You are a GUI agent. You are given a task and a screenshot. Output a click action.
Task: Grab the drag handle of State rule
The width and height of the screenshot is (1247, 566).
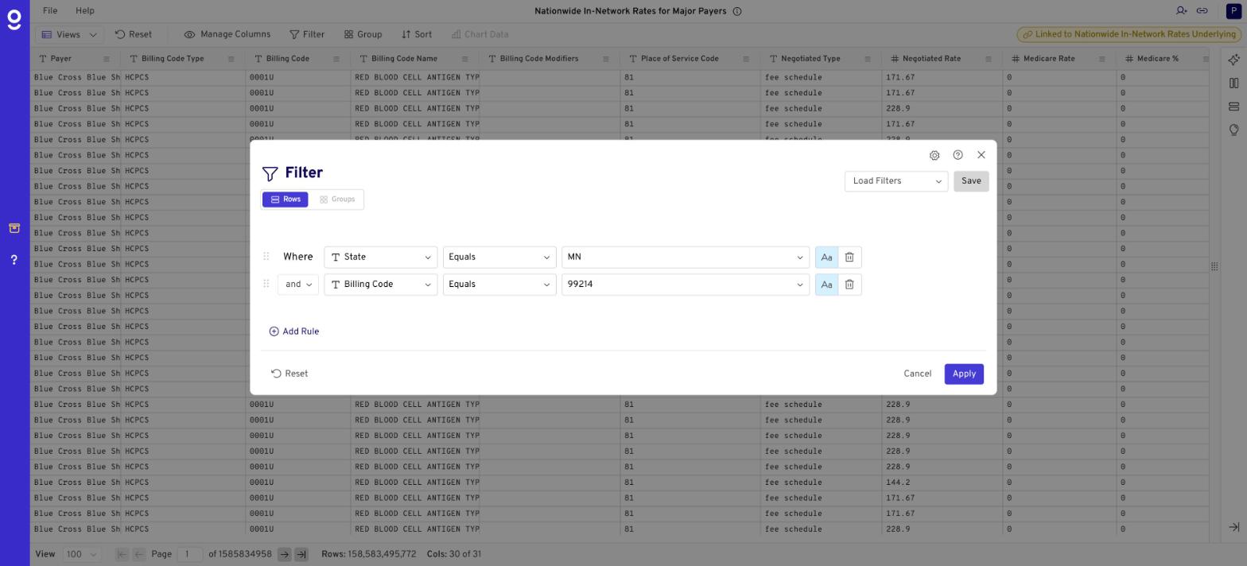(x=266, y=257)
